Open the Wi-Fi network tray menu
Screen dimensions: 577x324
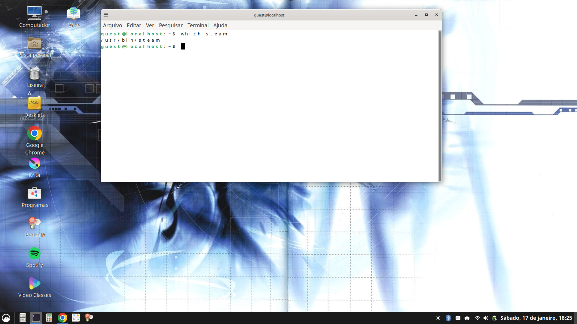pyautogui.click(x=477, y=318)
